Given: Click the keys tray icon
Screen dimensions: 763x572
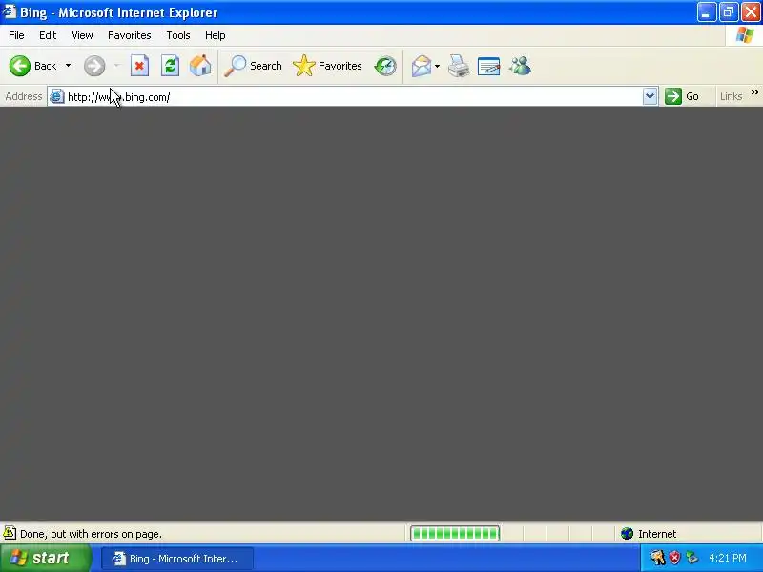Looking at the screenshot, I should pos(658,558).
